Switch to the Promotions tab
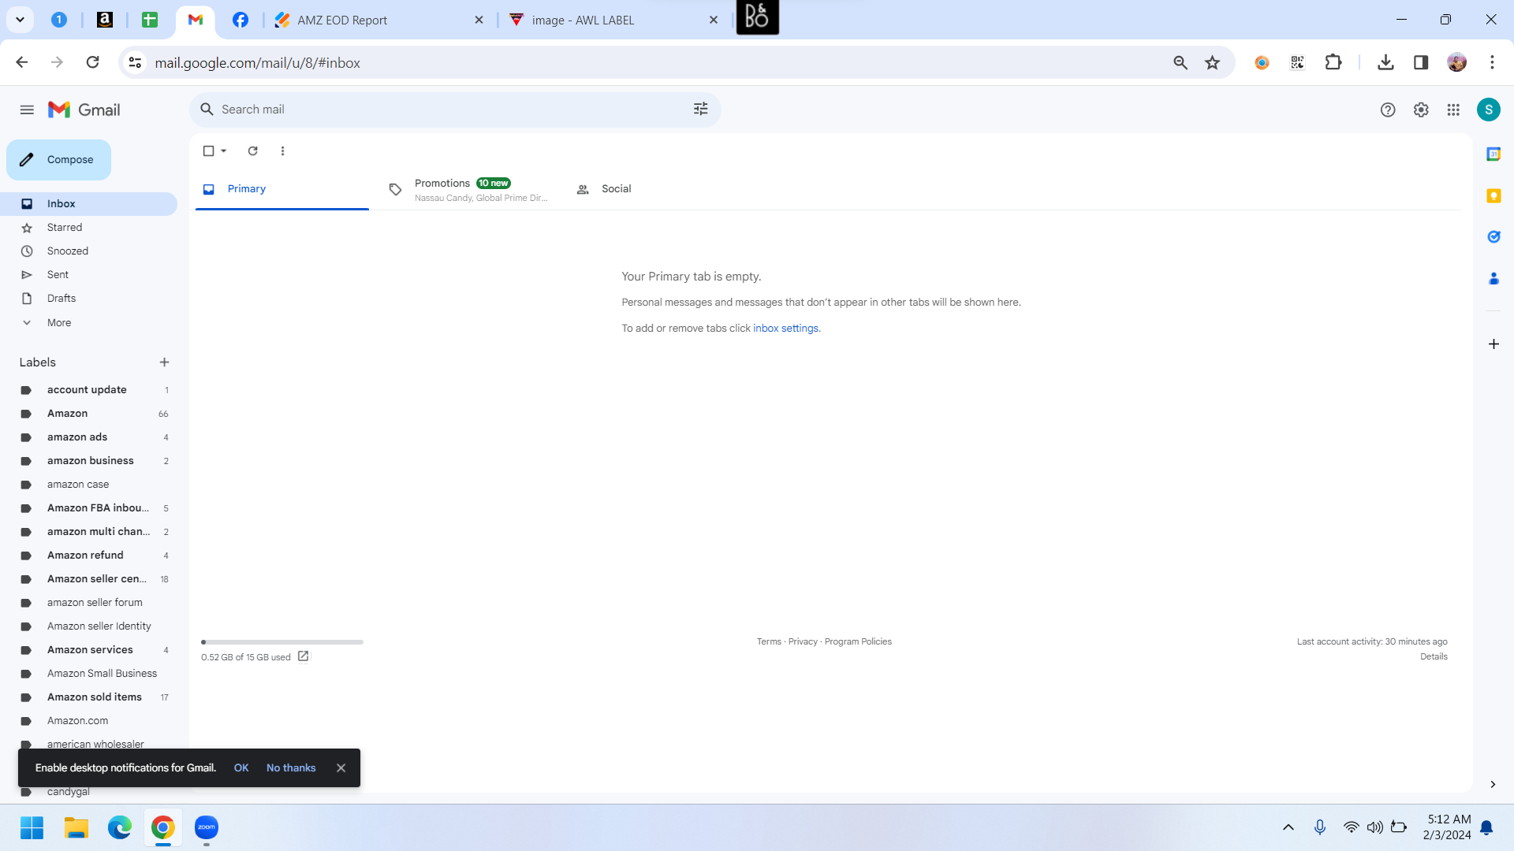This screenshot has height=851, width=1514. tap(468, 190)
